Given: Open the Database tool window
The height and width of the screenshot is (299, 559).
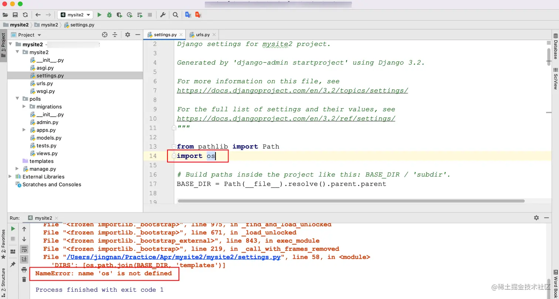Looking at the screenshot, I should pos(555,47).
